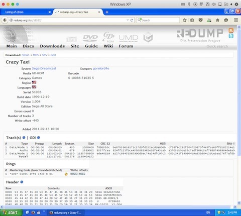Open the Windows Start button
The width and height of the screenshot is (241, 216).
[x=11, y=212]
